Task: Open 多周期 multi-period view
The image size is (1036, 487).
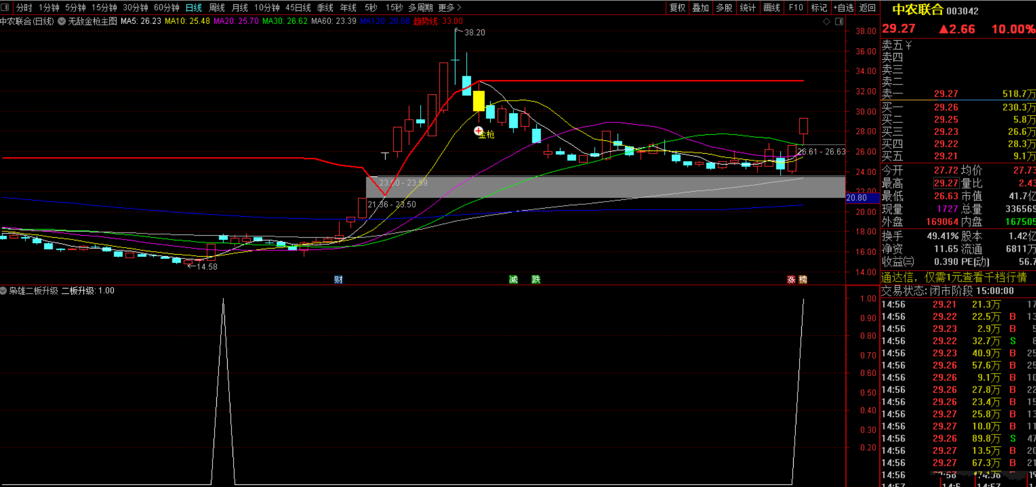Action: (x=421, y=8)
